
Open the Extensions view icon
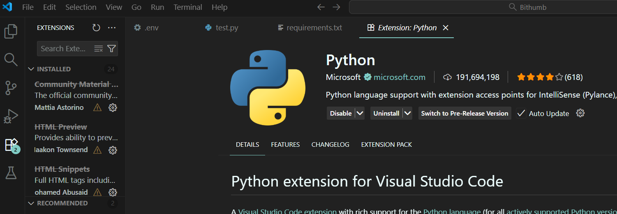(11, 144)
